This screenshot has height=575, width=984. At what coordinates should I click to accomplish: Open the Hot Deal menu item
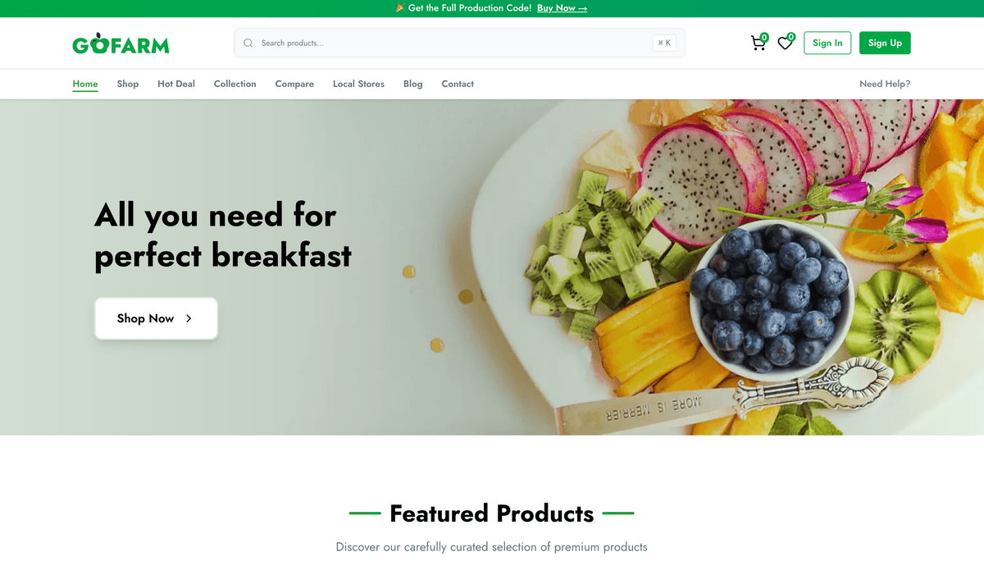[176, 84]
